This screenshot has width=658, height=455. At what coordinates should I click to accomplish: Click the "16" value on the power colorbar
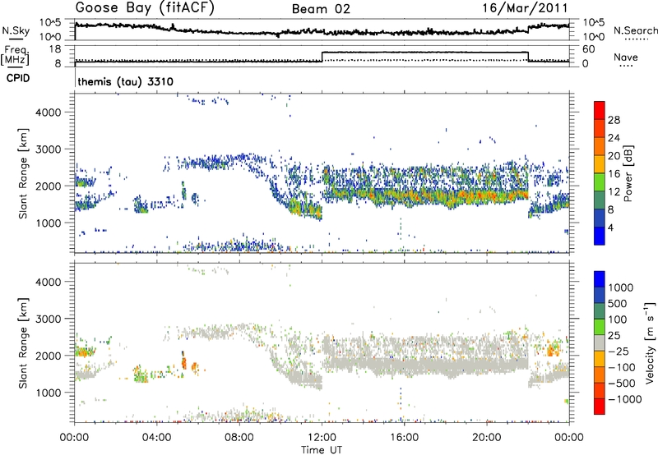[614, 174]
